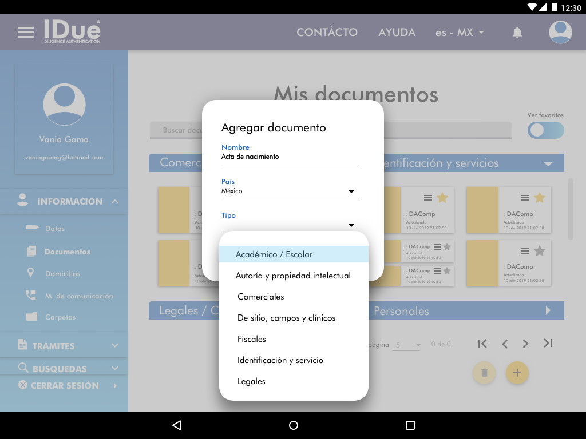Click the notification bell icon
The height and width of the screenshot is (439, 586).
point(517,33)
